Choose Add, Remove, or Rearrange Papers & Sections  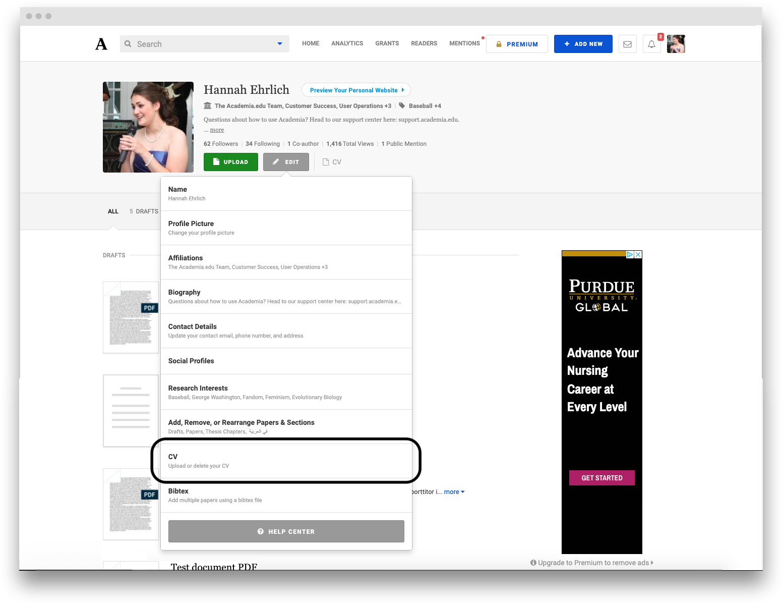286,427
